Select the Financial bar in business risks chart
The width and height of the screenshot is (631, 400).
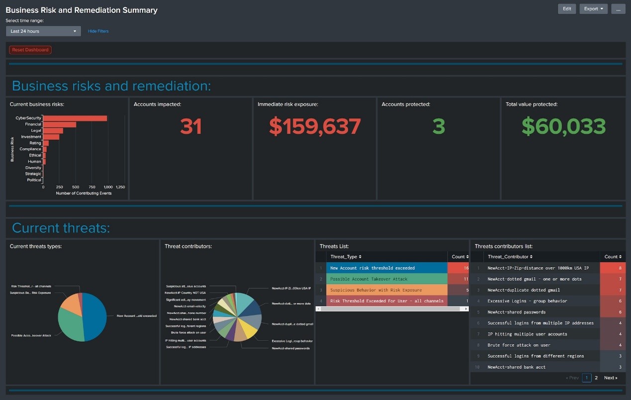60,124
